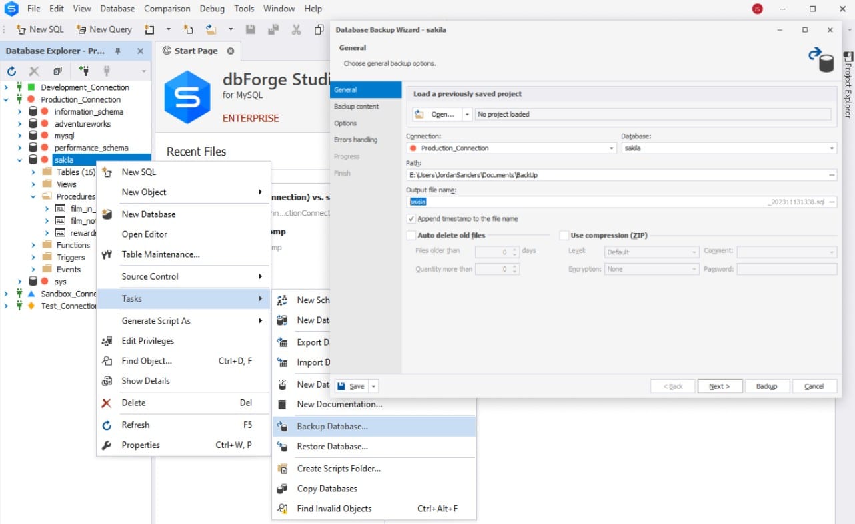Click the new connection plug icon with plus
This screenshot has height=524, width=855.
point(83,71)
